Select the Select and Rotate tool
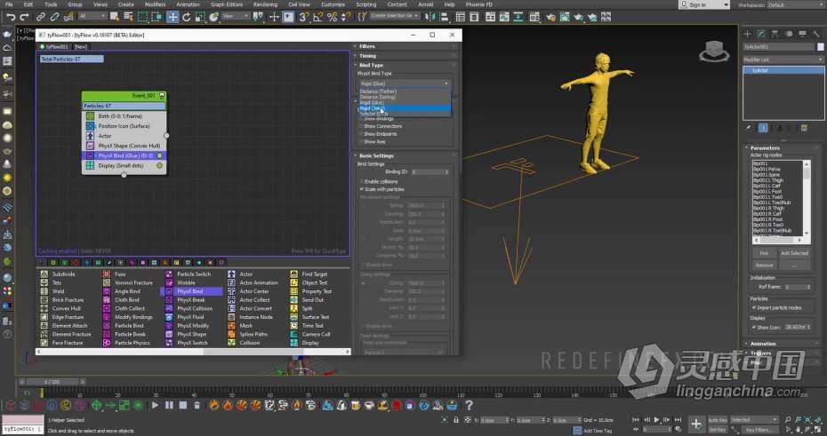 point(186,17)
